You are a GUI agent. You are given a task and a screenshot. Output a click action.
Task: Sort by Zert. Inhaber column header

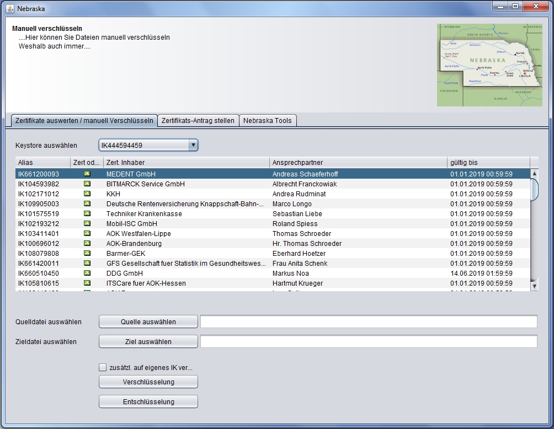186,163
